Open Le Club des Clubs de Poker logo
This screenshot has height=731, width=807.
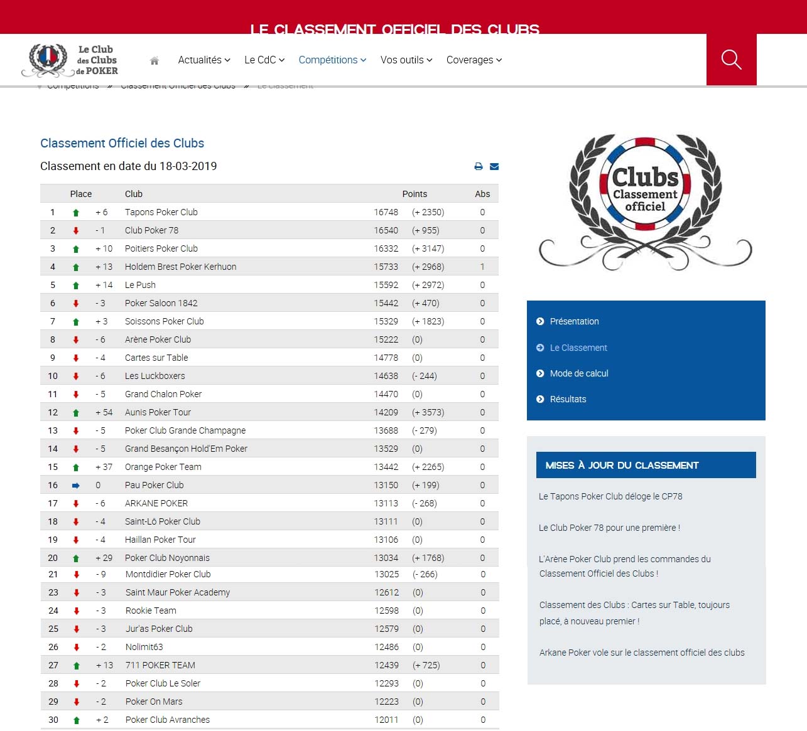(x=70, y=60)
